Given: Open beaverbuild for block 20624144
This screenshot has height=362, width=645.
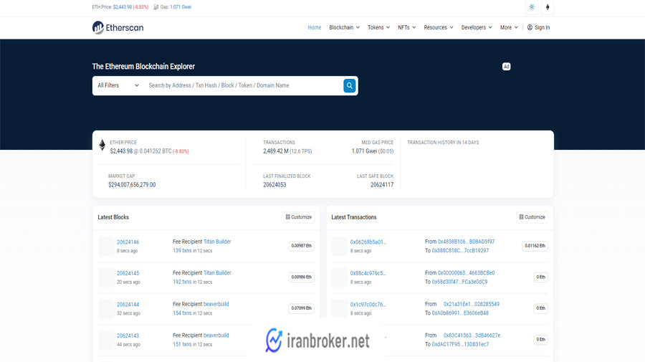Looking at the screenshot, I should pos(216,304).
